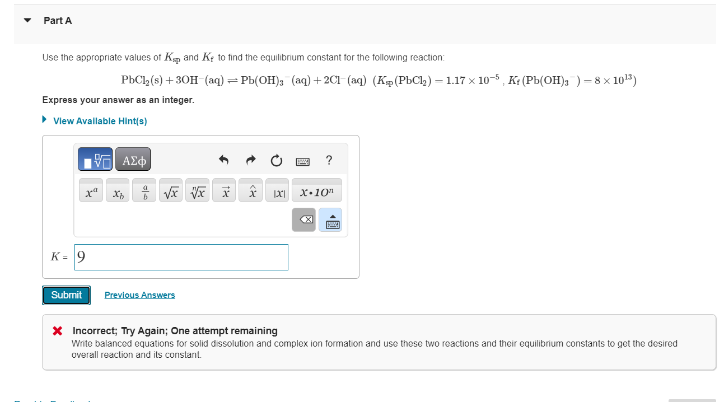The image size is (724, 402).
Task: Select the math templates toggle button
Action: [x=95, y=159]
